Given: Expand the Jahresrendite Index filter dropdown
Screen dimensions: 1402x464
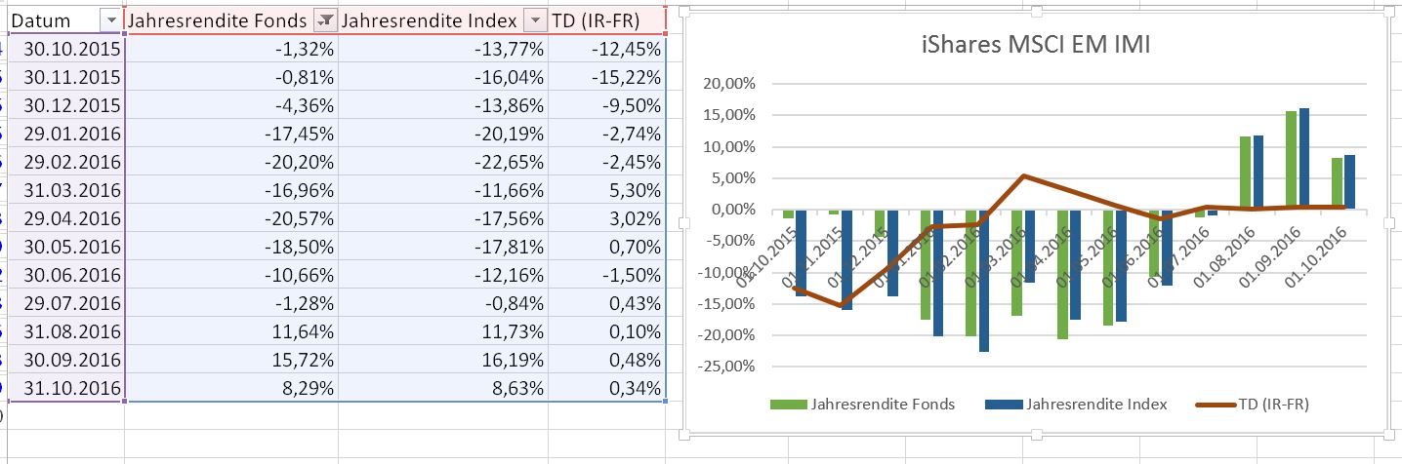Looking at the screenshot, I should [x=535, y=20].
